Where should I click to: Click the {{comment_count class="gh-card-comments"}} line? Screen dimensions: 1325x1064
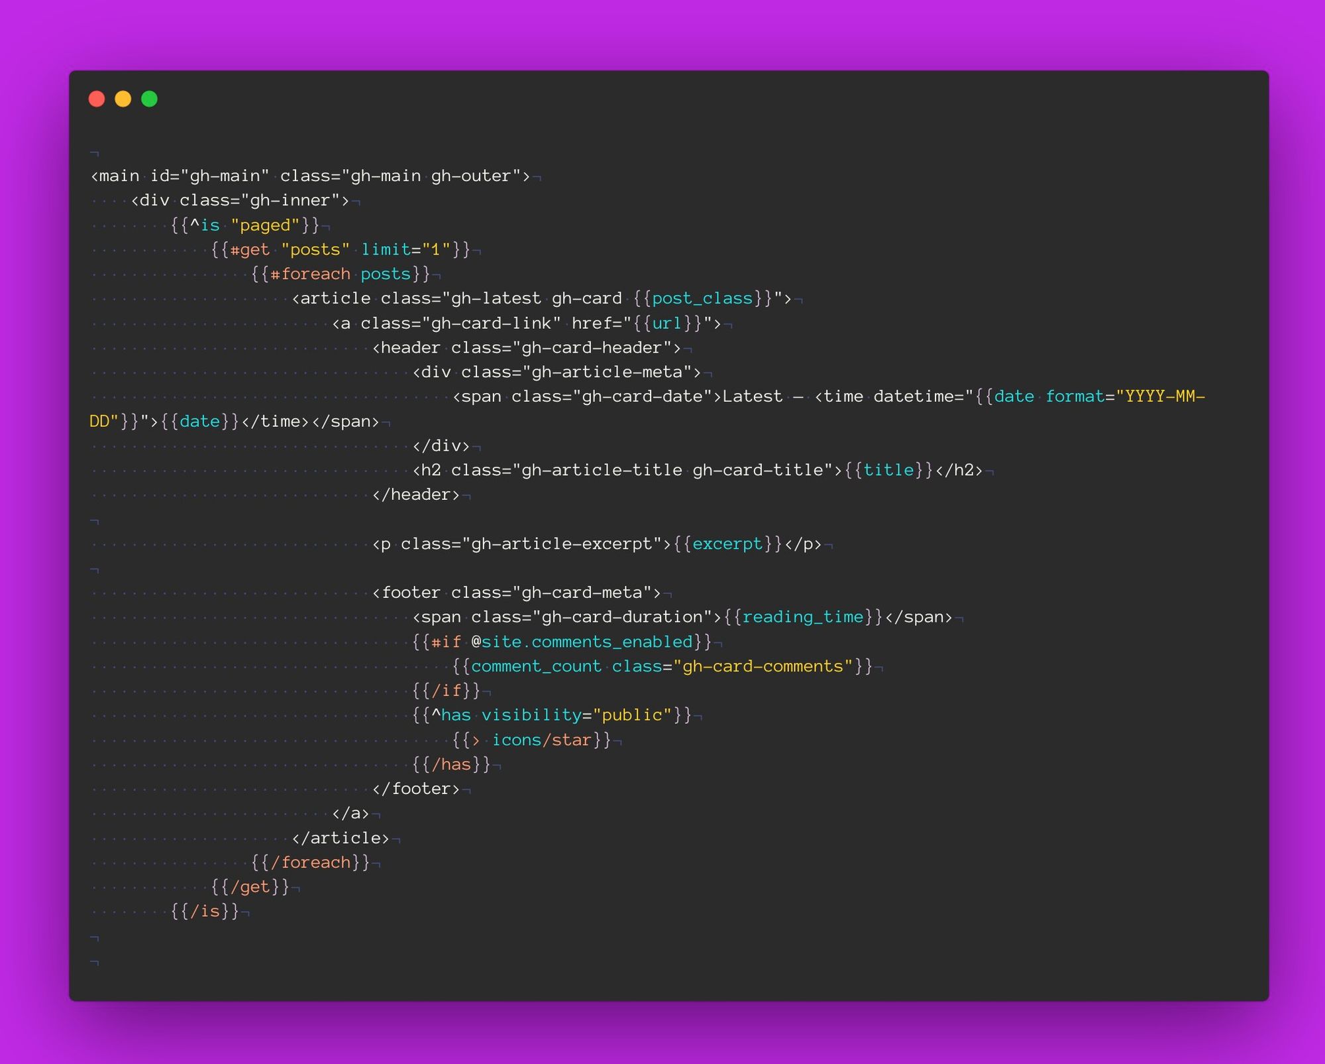point(662,666)
